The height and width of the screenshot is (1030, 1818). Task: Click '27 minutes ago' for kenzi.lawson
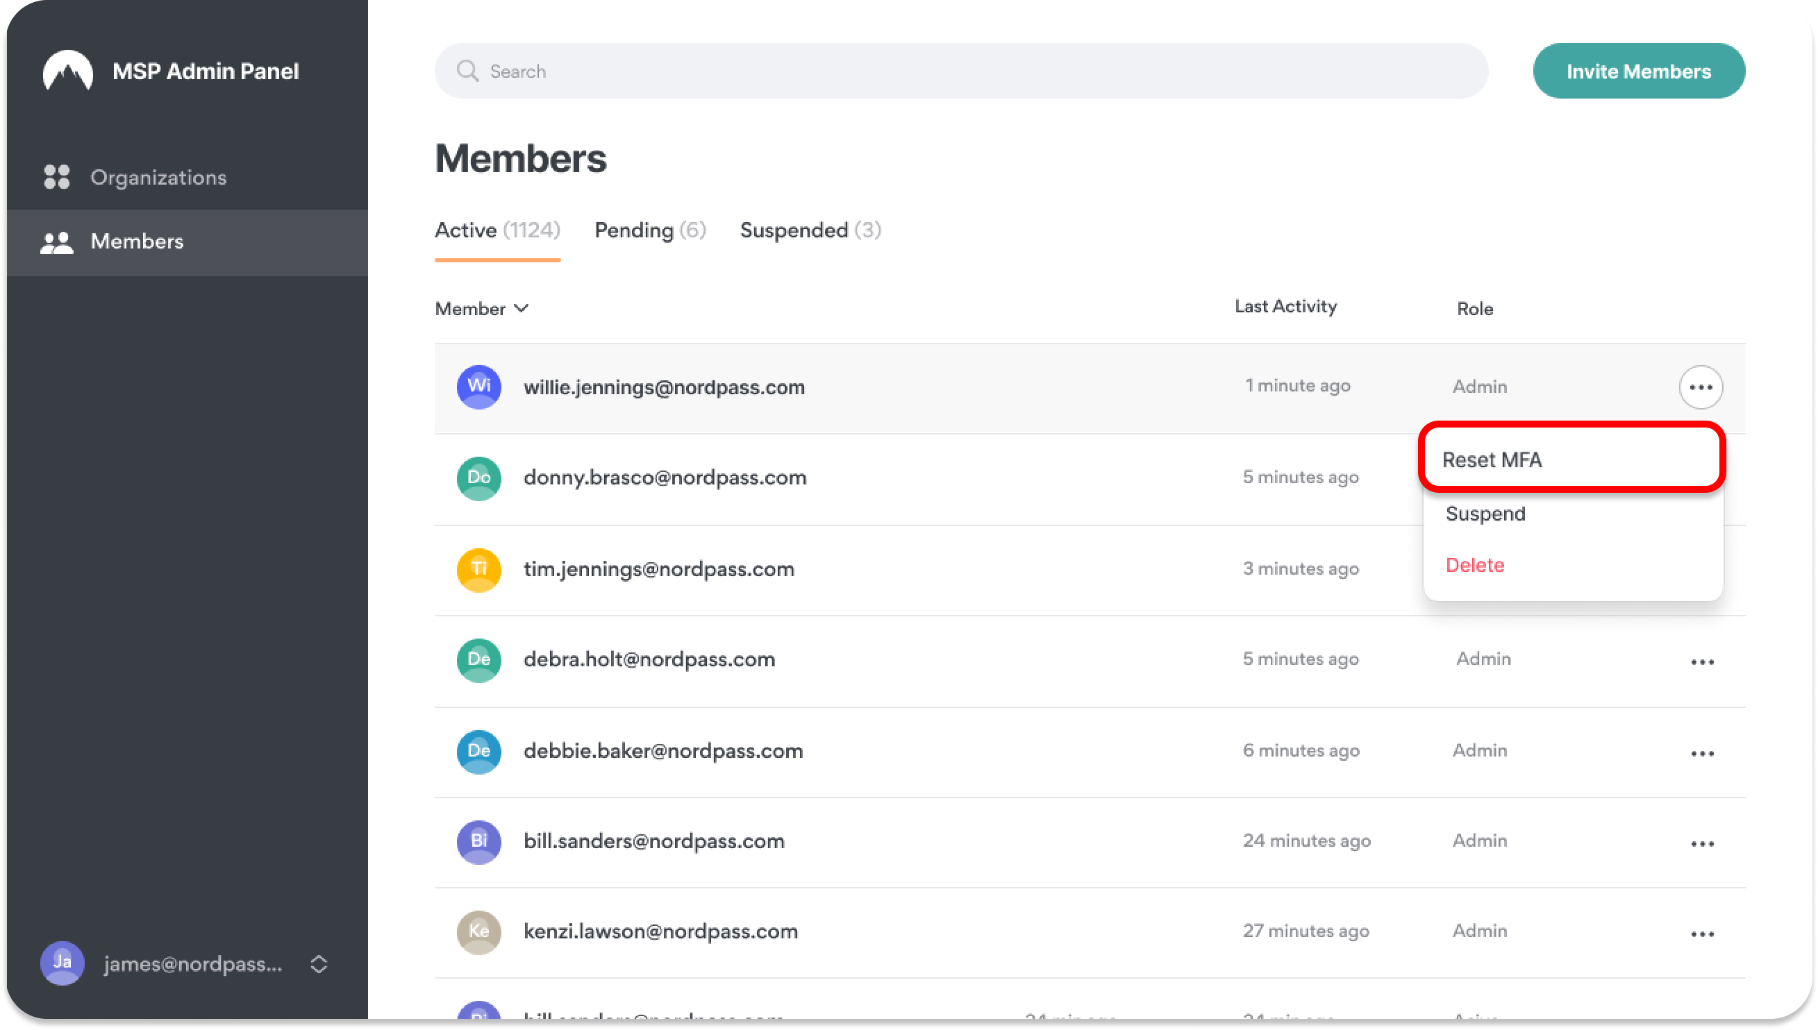[1306, 931]
